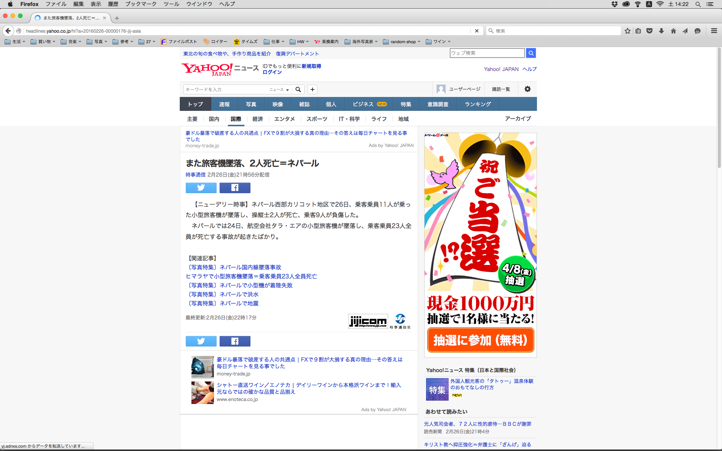
Task: Click the Firefox back arrow button
Action: coord(8,31)
